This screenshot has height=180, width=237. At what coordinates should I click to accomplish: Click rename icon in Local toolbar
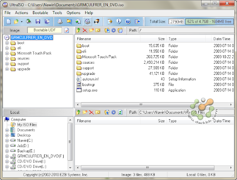click(98, 112)
